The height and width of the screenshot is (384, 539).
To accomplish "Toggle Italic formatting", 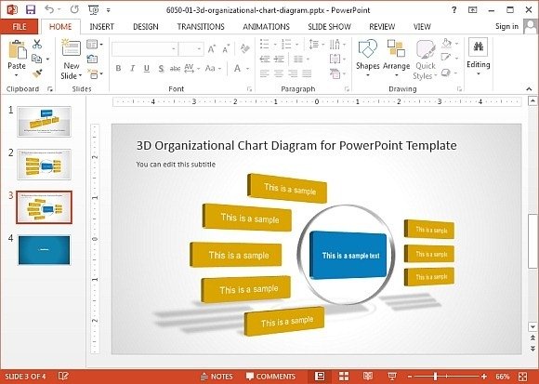I will [132, 69].
